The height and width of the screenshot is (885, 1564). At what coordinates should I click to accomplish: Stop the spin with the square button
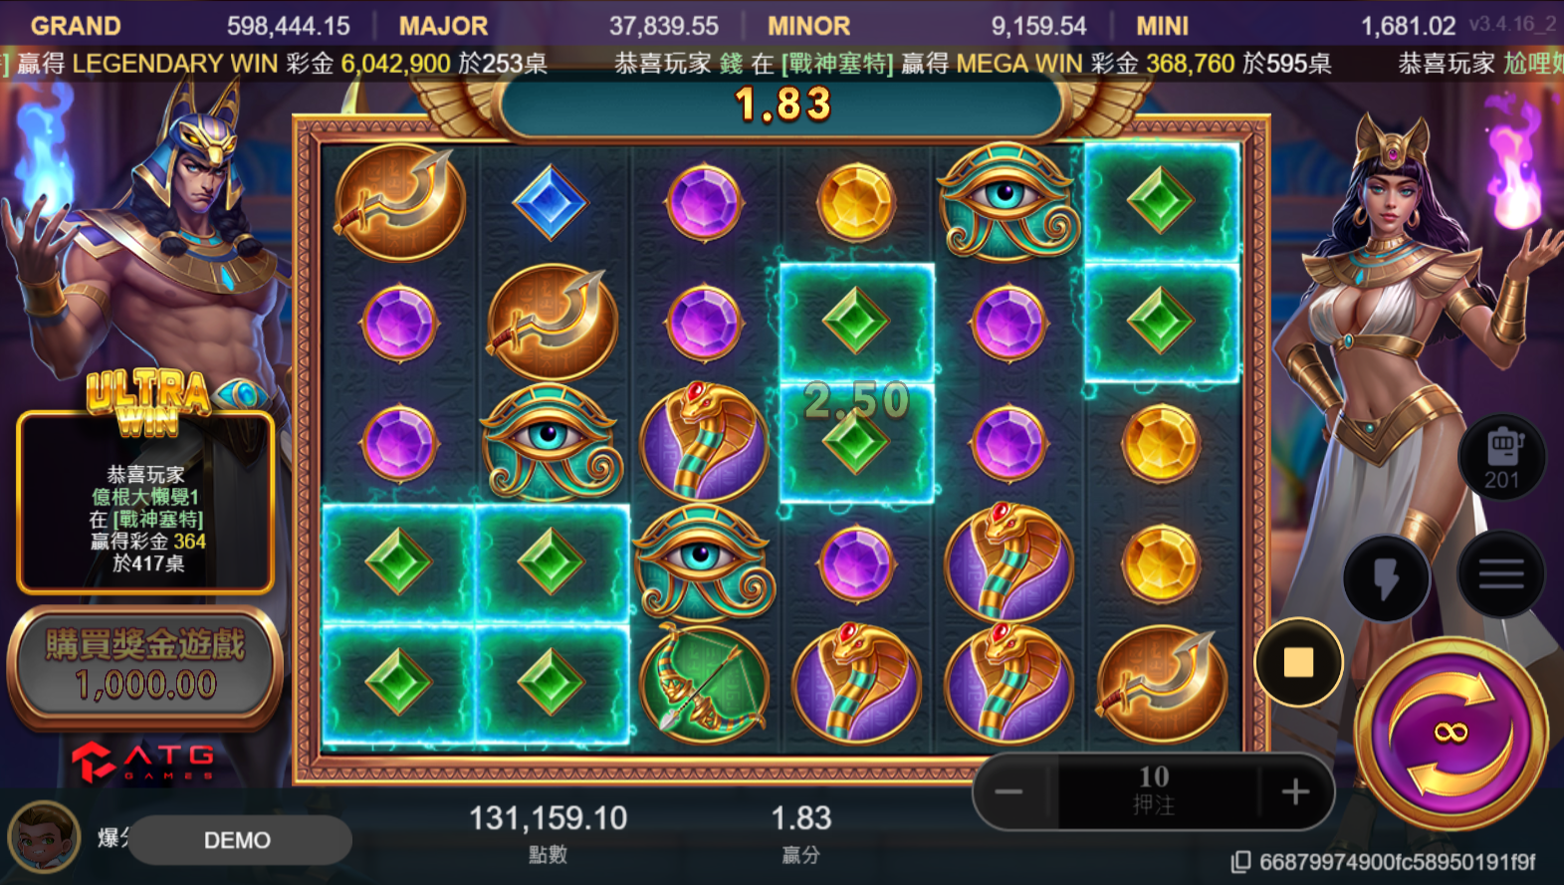(1298, 662)
